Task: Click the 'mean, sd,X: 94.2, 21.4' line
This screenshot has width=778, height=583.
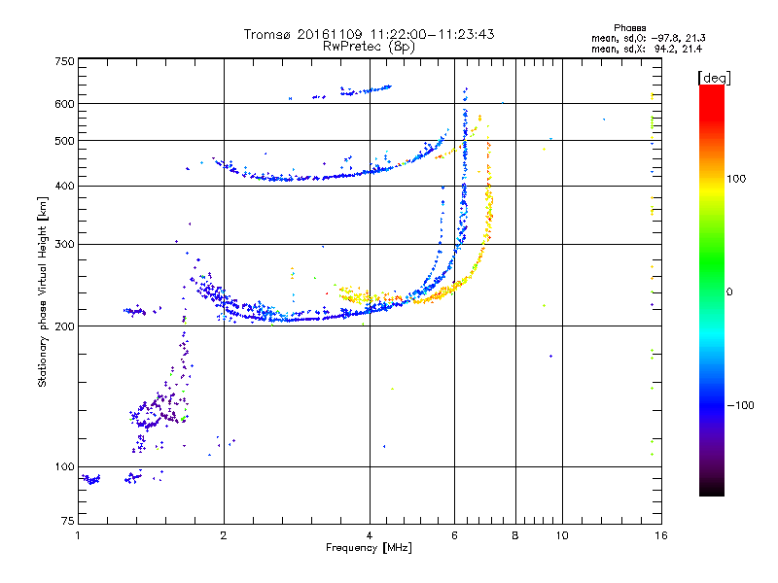Action: pyautogui.click(x=647, y=50)
